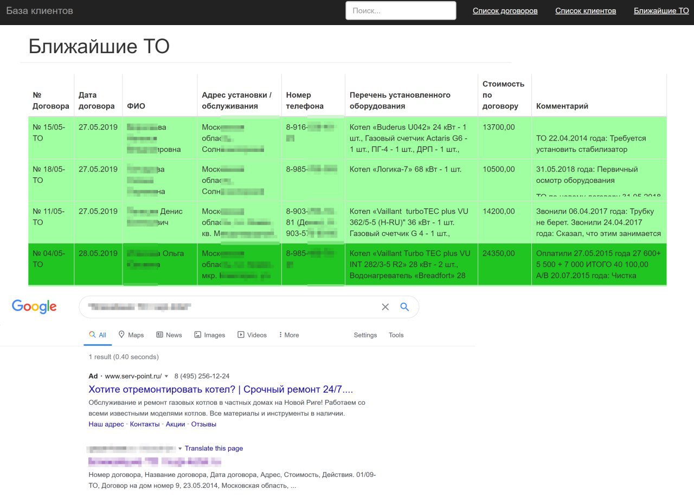Click the Отзывы ad sitelink

pyautogui.click(x=204, y=424)
